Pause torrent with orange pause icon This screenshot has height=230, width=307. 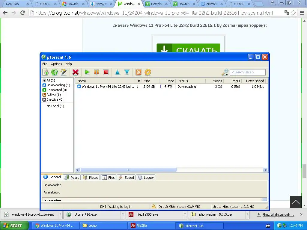pos(97,72)
